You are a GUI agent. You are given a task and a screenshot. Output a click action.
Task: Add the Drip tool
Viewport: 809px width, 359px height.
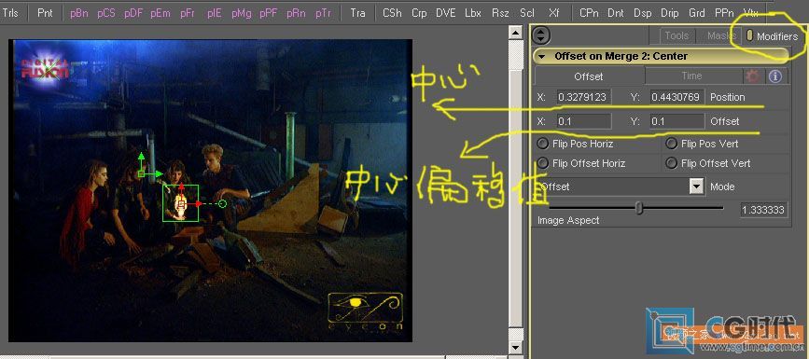[670, 13]
